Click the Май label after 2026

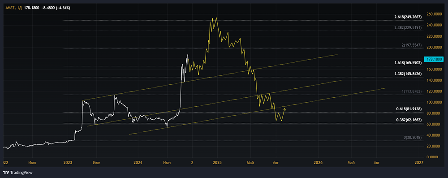coord(351,163)
